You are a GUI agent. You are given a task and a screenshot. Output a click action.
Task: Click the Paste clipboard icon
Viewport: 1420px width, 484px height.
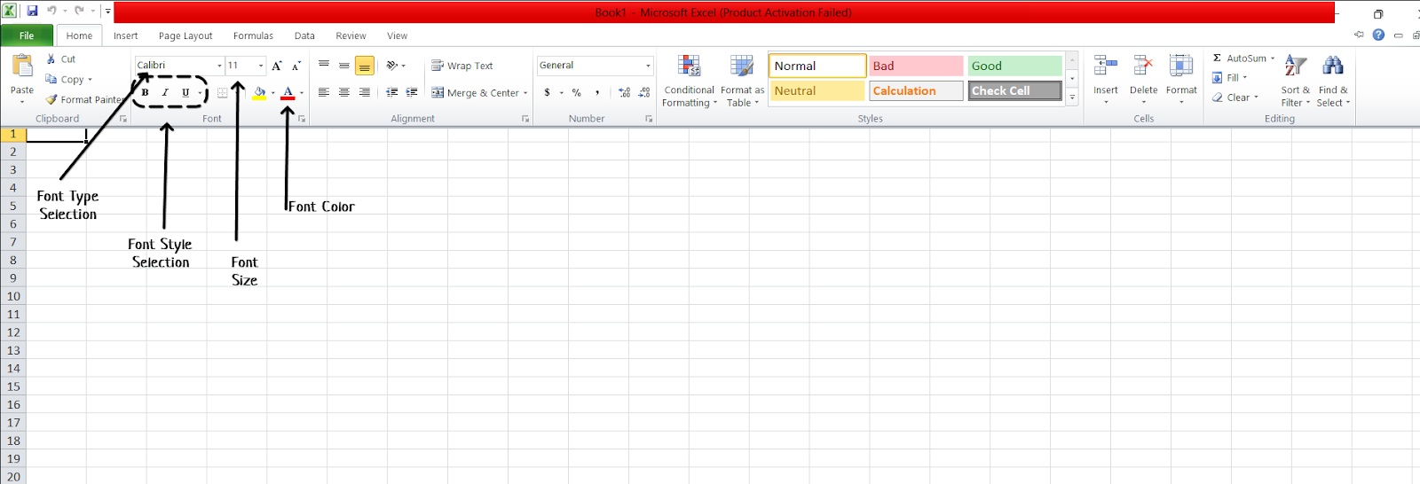(22, 66)
